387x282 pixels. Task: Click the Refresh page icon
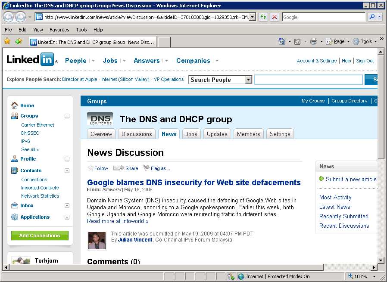pyautogui.click(x=263, y=17)
